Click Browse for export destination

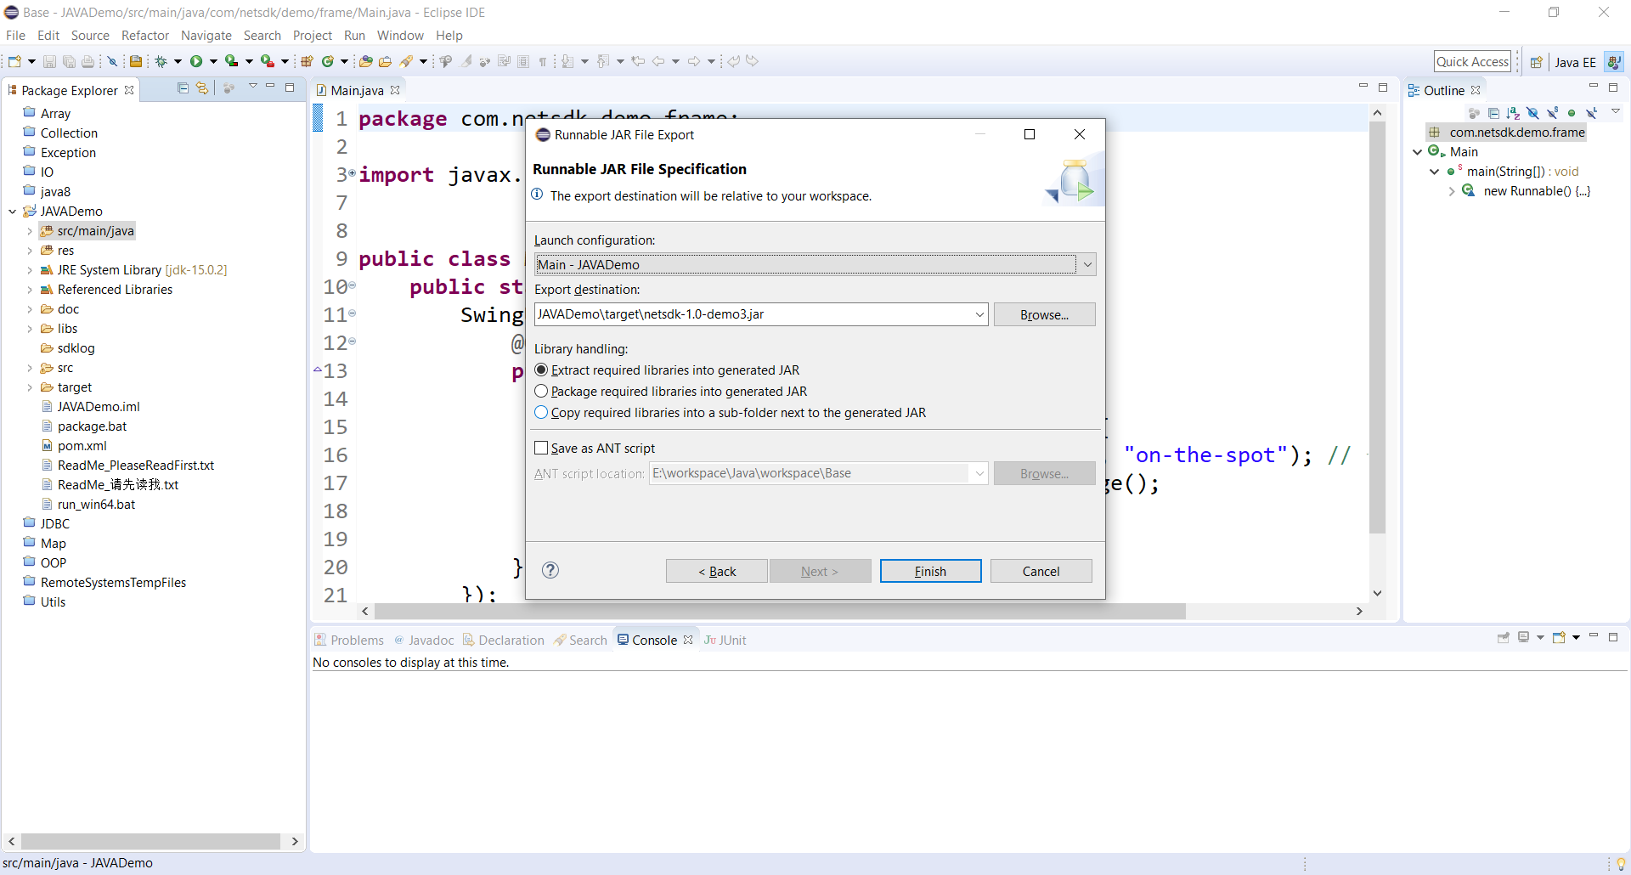pyautogui.click(x=1044, y=314)
